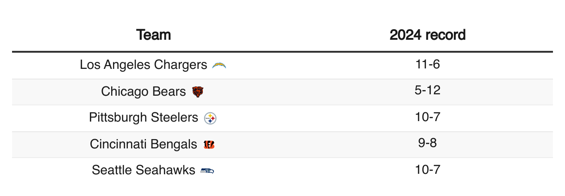The image size is (565, 196).
Task: Select the Team column header
Action: point(154,35)
